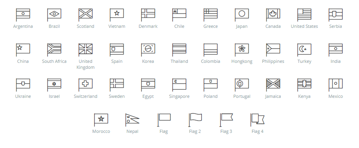Click the United States label
The width and height of the screenshot is (359, 148).
(x=304, y=26)
